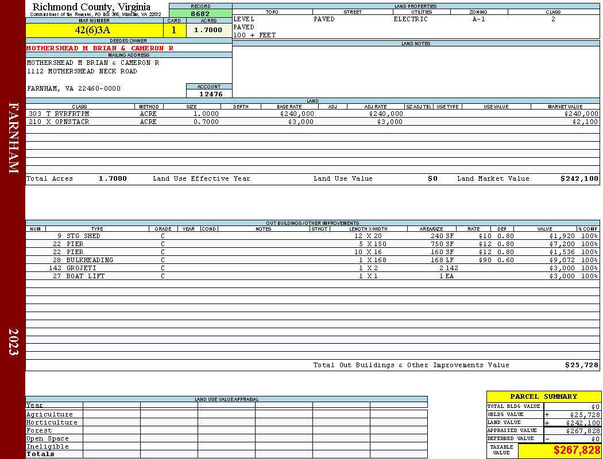Select the GROJETI improvement row
This screenshot has height=459, width=603.
[312, 268]
